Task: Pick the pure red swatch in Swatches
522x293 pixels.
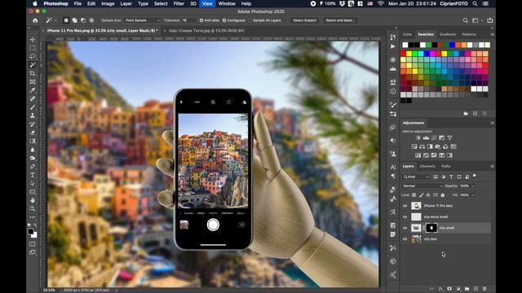Action: point(403,54)
